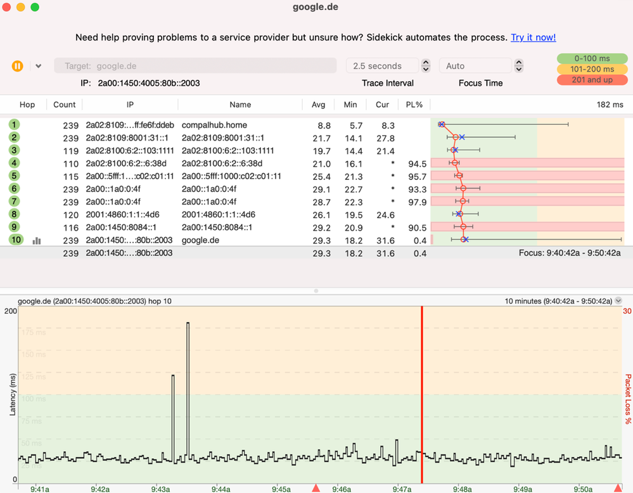633x493 pixels.
Task: Click the google.de name in hop 10
Action: [x=200, y=240]
